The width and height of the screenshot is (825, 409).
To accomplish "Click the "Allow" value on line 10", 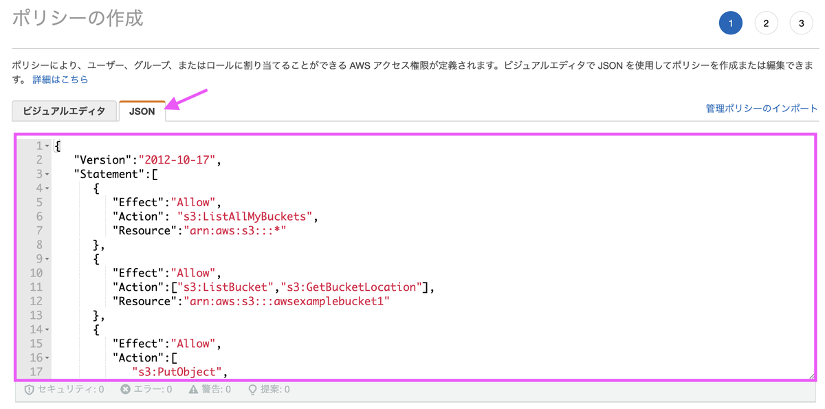I will pyautogui.click(x=195, y=273).
